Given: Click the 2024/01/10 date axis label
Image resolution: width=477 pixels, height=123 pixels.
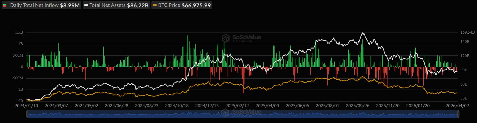Looking at the screenshot, I should click(26, 106).
